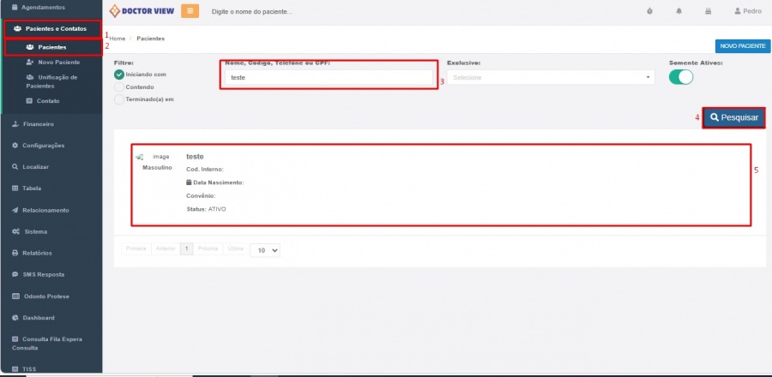Screen dimensions: 772x377
Task: Open Relatórios in the sidebar menu
Action: (38, 253)
